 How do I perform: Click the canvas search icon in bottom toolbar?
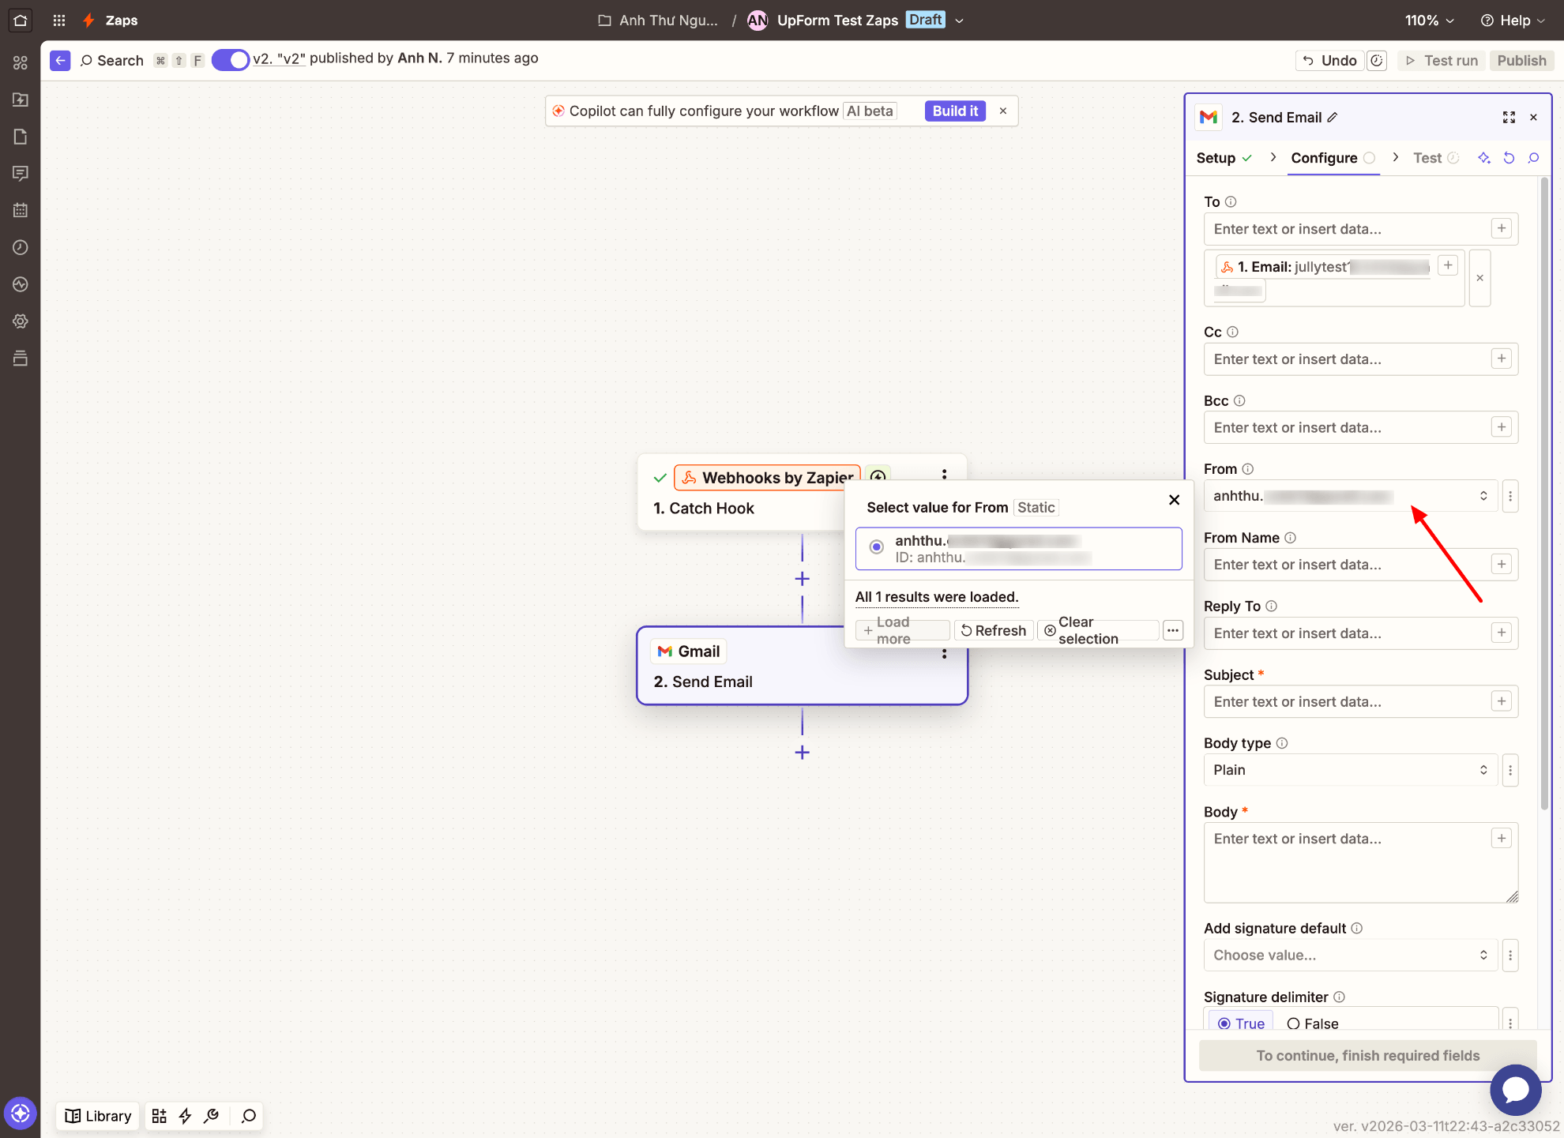249,1116
